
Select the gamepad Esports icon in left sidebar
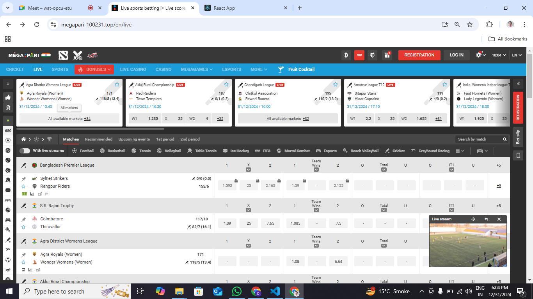[x=8, y=220]
